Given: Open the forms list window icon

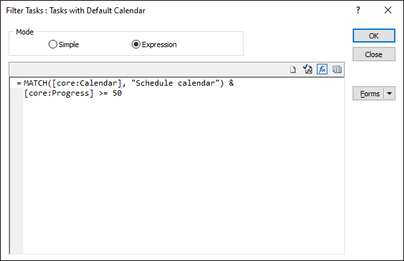Looking at the screenshot, I should pos(337,70).
